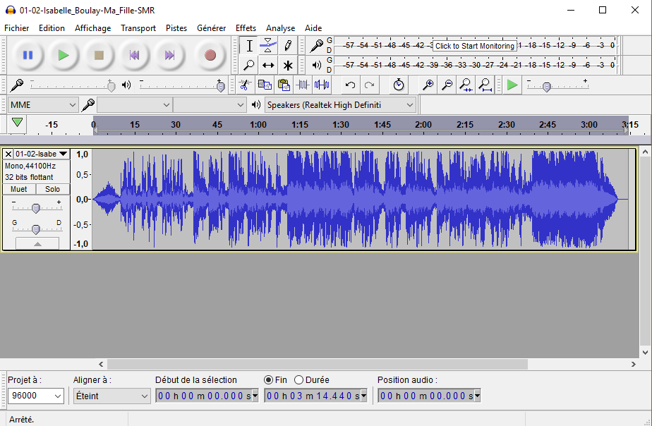Open the Fichier menu
The height and width of the screenshot is (426, 652).
17,28
